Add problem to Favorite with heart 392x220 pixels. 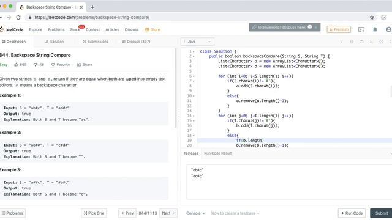[61, 65]
